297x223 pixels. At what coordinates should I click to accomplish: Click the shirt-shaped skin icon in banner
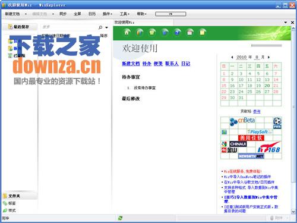152,32
